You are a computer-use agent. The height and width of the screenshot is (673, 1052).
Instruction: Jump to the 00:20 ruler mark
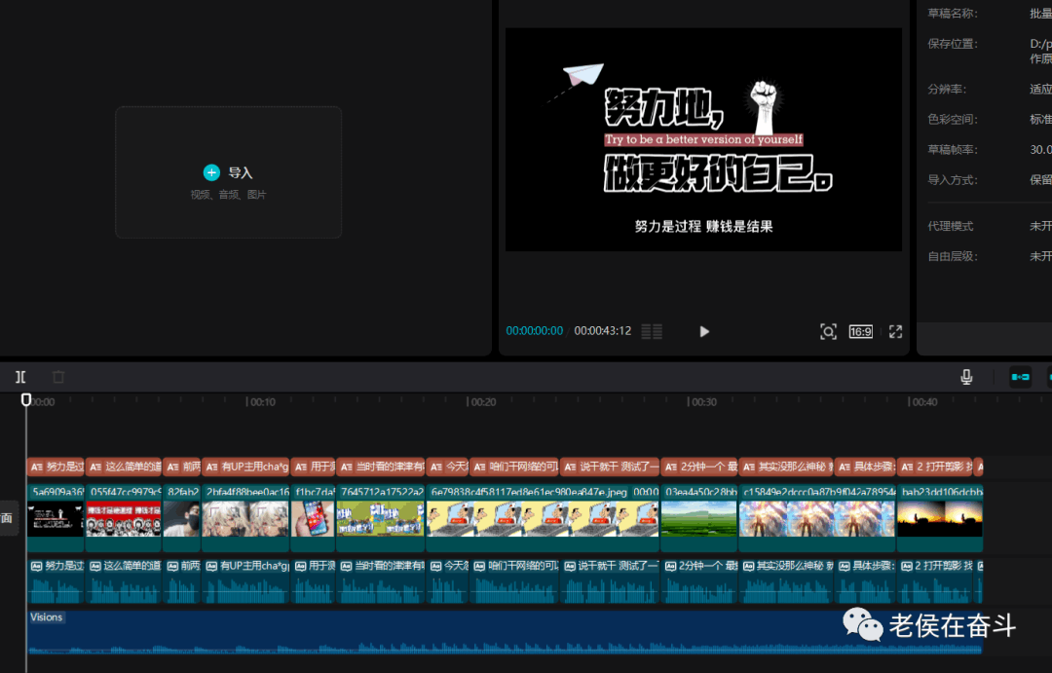pyautogui.click(x=481, y=402)
